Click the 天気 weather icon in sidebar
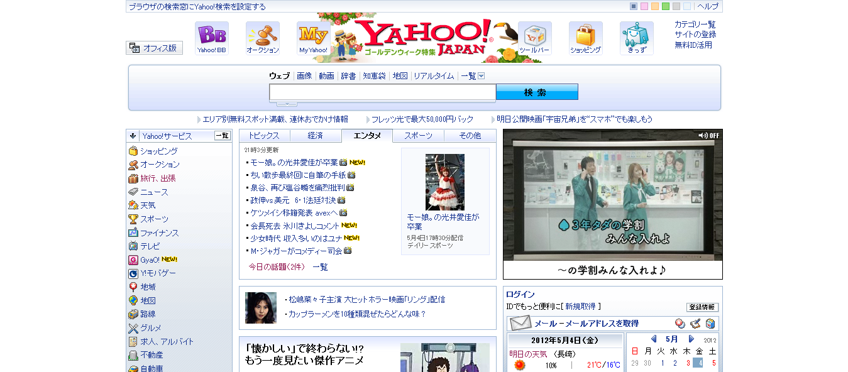The height and width of the screenshot is (372, 848). [133, 205]
